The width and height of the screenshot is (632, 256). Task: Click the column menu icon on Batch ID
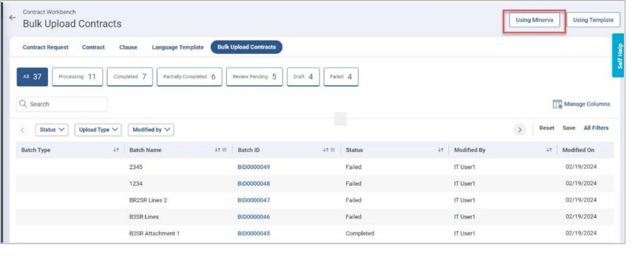tap(332, 150)
